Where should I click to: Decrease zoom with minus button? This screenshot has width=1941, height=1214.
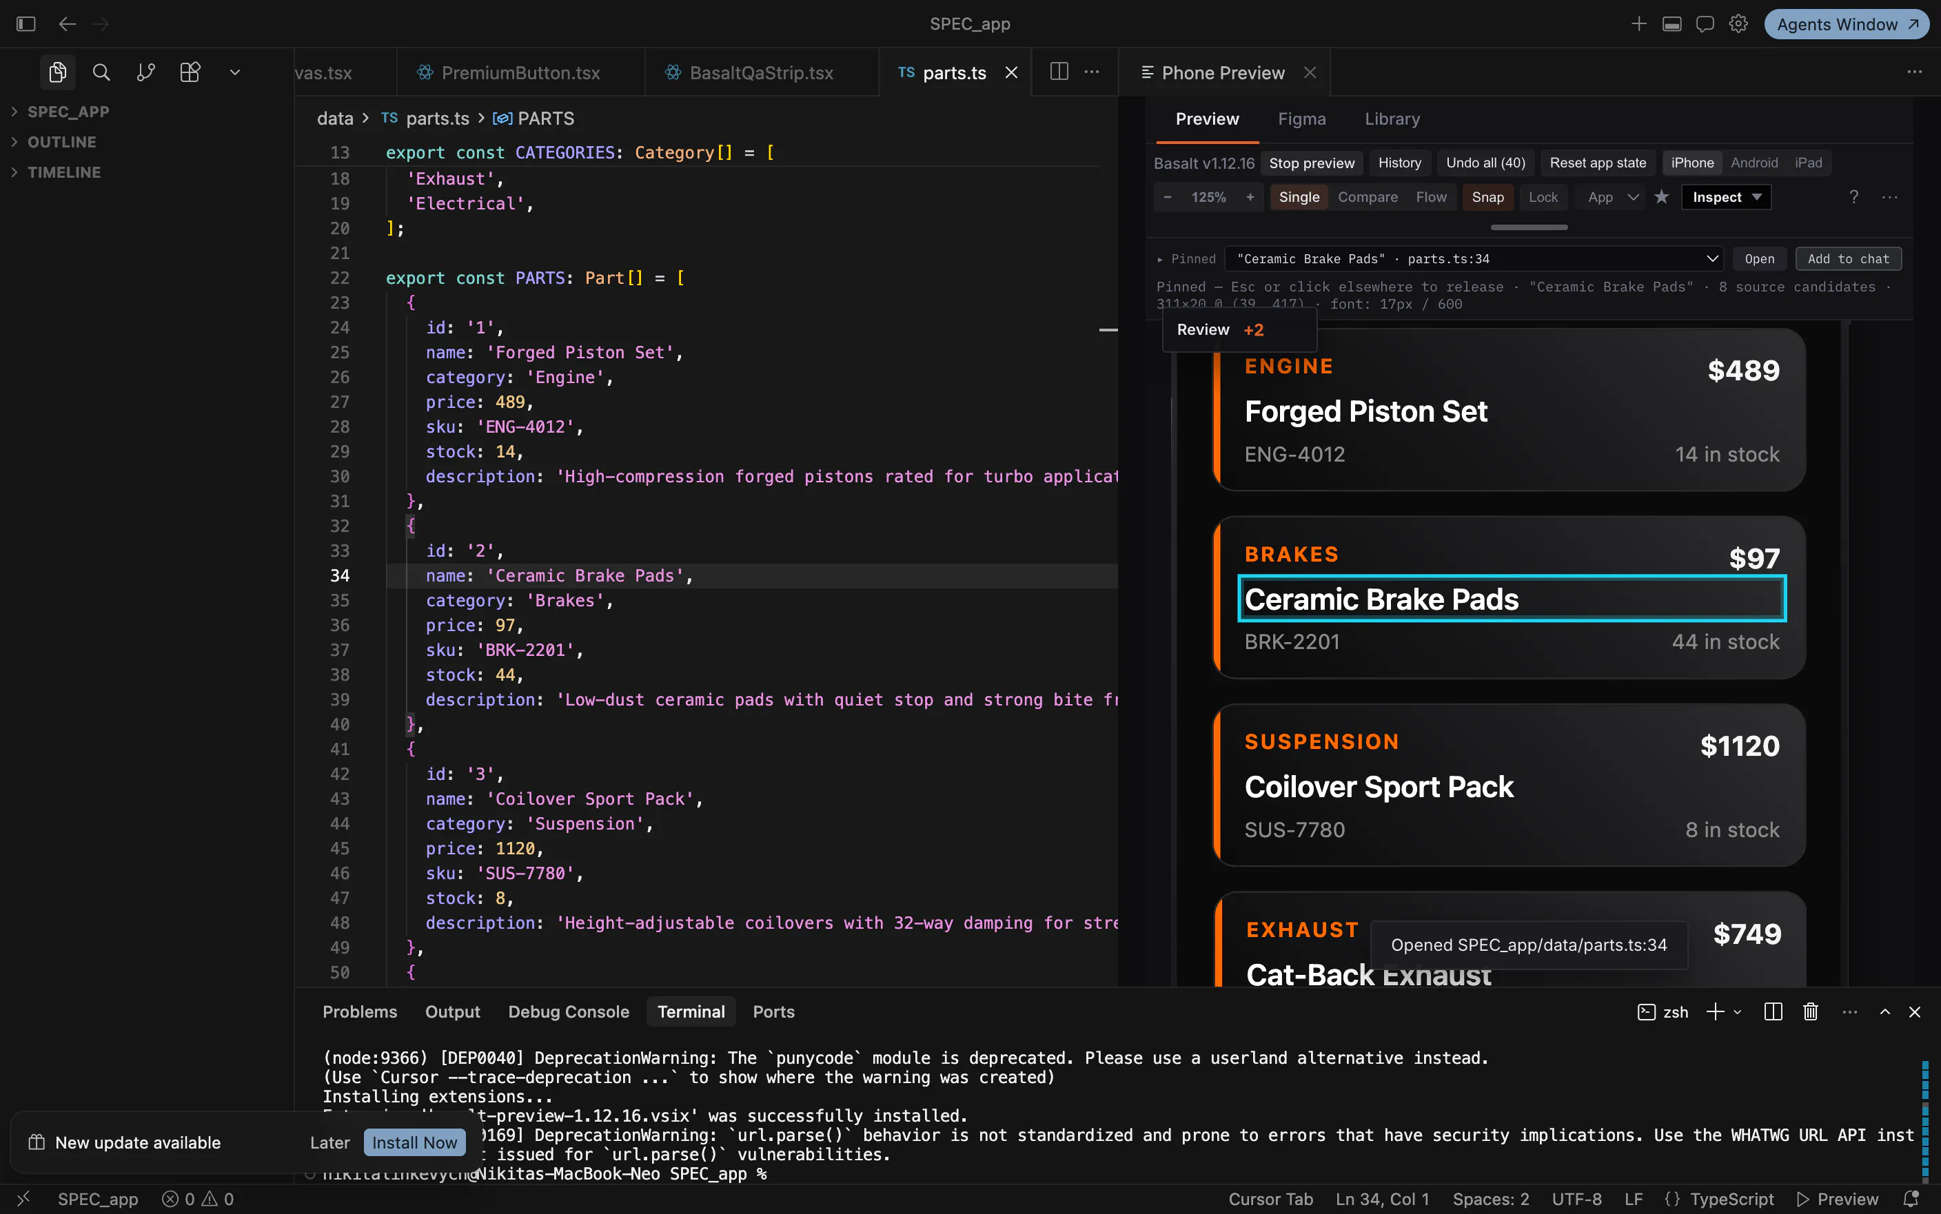tap(1168, 198)
